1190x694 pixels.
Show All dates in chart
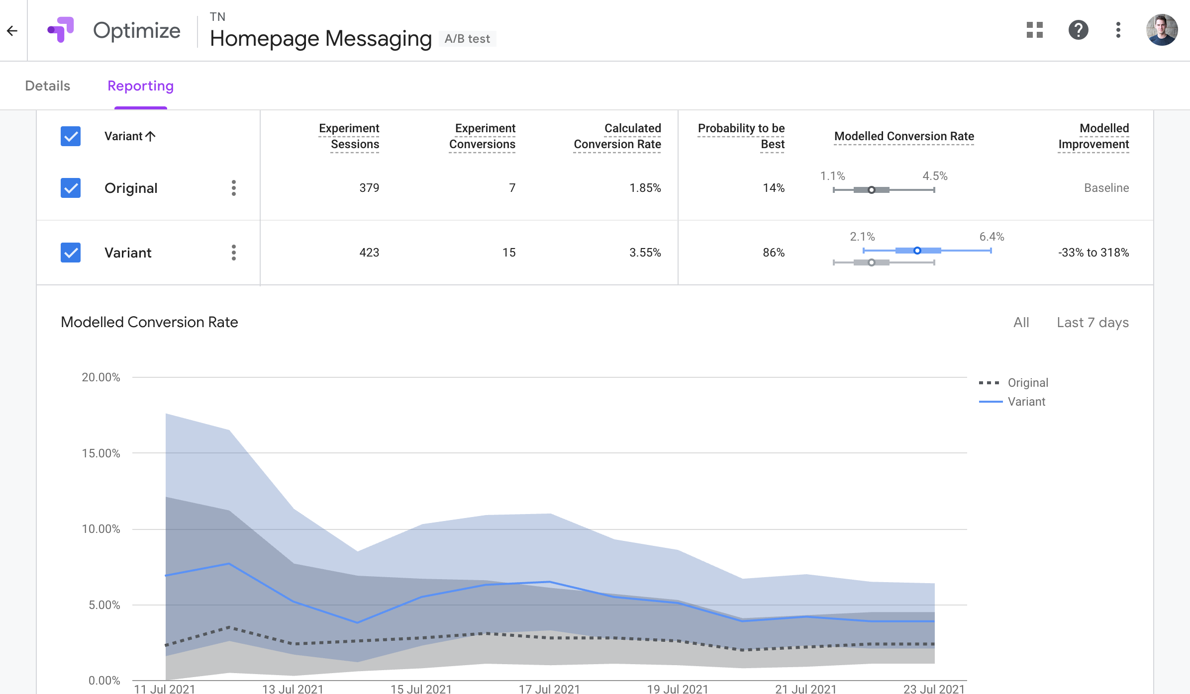(x=1021, y=323)
